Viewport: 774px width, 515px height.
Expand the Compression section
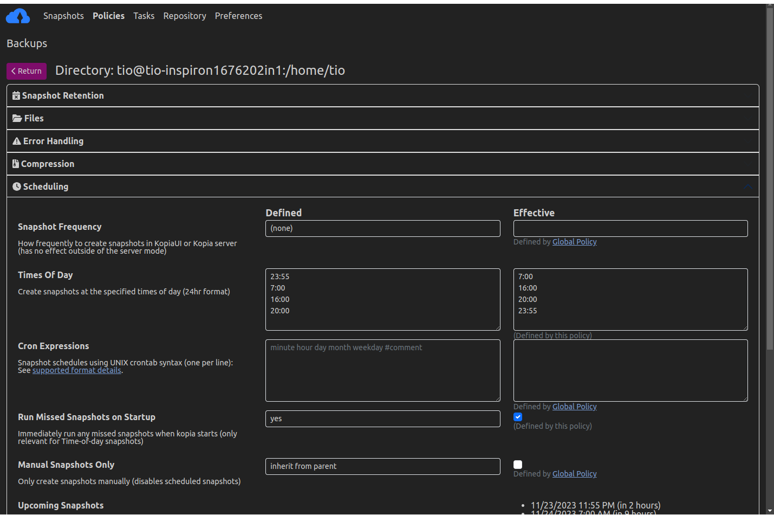tap(383, 164)
